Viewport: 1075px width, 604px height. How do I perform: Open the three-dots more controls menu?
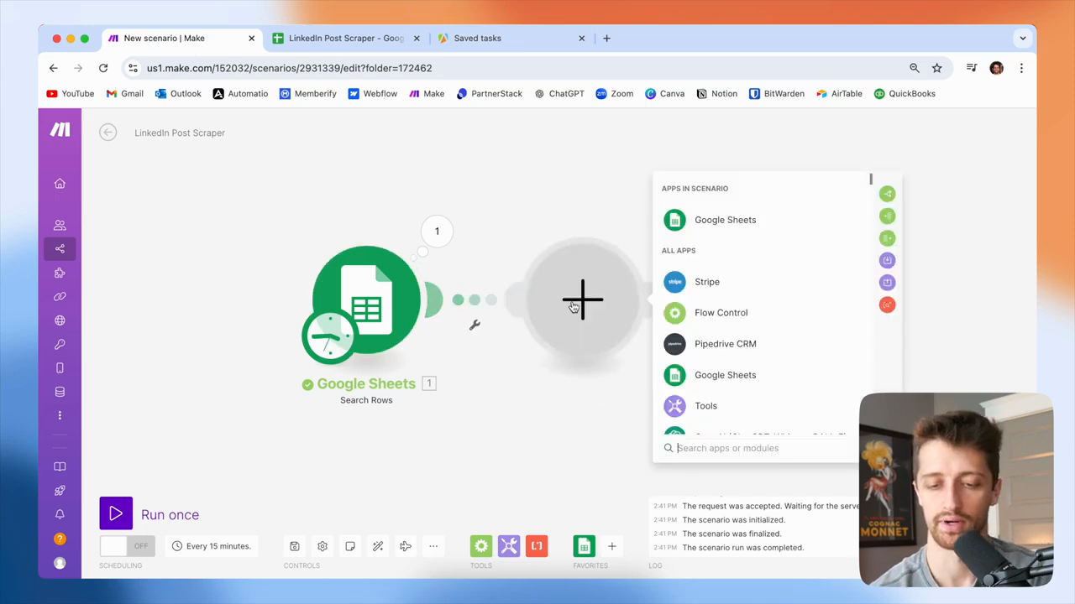click(x=433, y=546)
